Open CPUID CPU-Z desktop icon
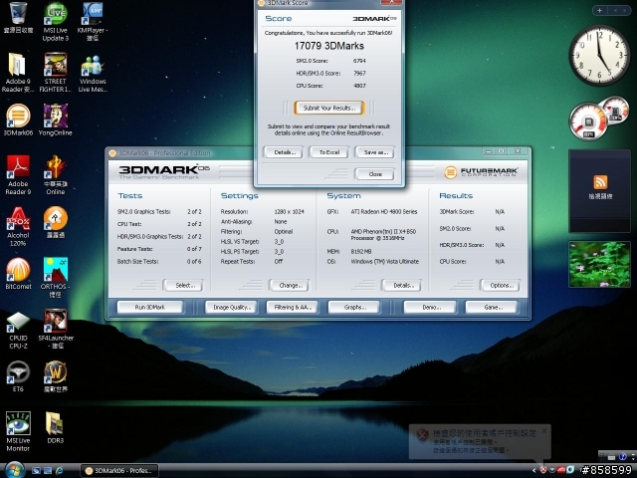Viewport: 637px width, 478px height. point(18,330)
